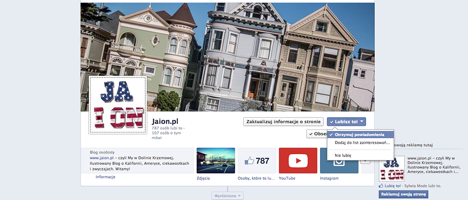Screen dimensions: 468x200
Task: Click the thumbs-up 787 likes tile
Action: 257,160
